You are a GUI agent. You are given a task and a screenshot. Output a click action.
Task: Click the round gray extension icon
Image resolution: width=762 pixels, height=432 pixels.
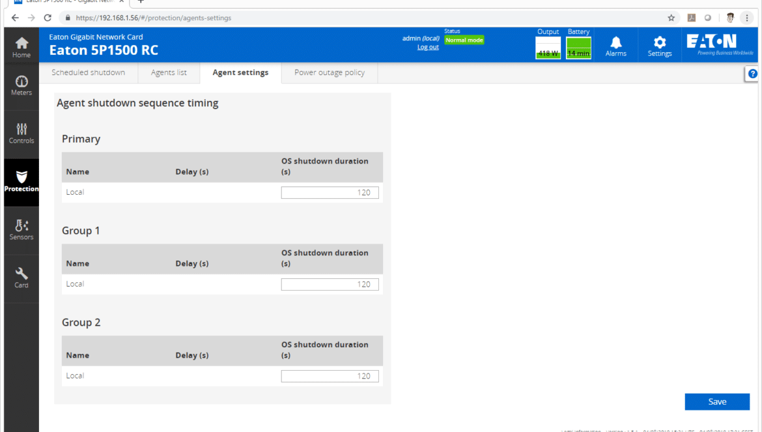pos(707,18)
